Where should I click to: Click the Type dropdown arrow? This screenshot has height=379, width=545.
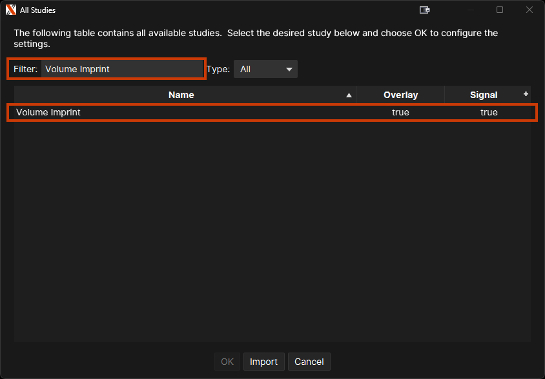pos(289,69)
